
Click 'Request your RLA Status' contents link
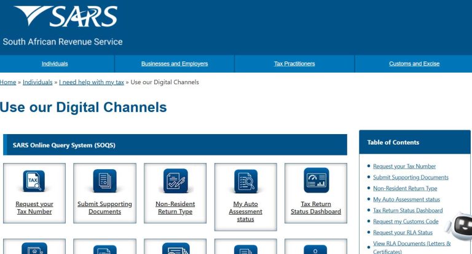pyautogui.click(x=403, y=232)
